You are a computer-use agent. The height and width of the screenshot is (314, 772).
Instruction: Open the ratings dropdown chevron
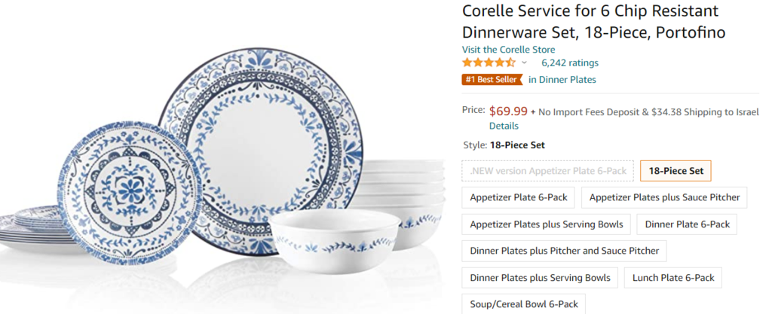(x=525, y=62)
